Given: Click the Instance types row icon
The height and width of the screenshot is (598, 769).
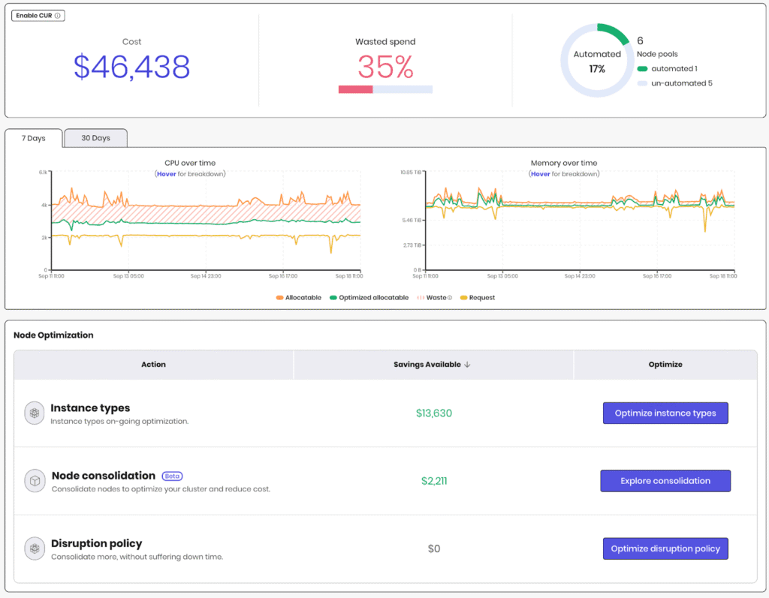Looking at the screenshot, I should pos(35,413).
